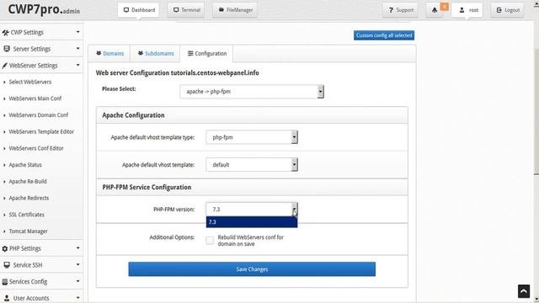Switch to the Subdomains tab
Image resolution: width=539 pixels, height=303 pixels.
coord(155,54)
